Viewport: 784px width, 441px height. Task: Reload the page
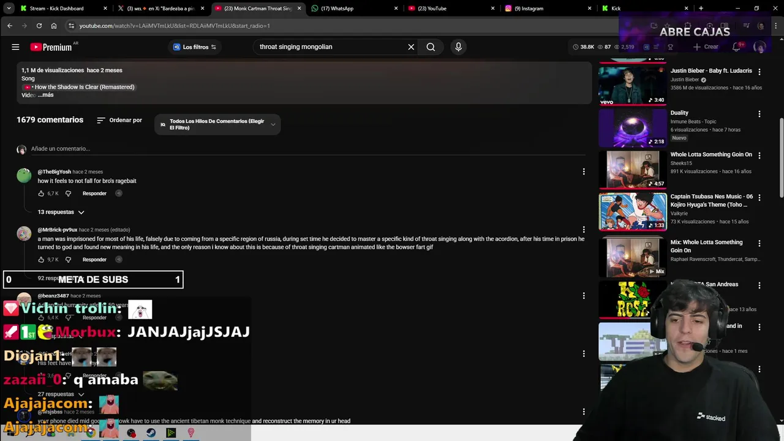[x=39, y=26]
